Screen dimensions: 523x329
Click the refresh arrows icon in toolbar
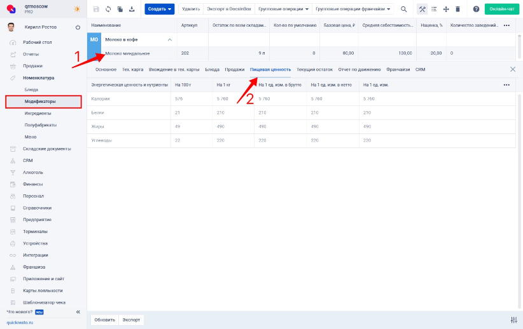pyautogui.click(x=108, y=10)
